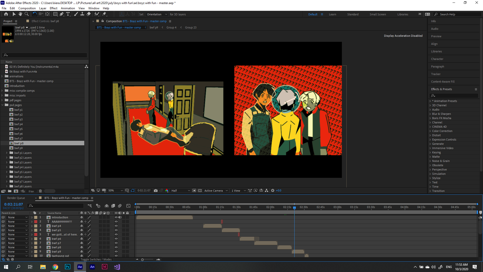Expand the animations folder in Project
The height and width of the screenshot is (272, 483).
pos(2,76)
